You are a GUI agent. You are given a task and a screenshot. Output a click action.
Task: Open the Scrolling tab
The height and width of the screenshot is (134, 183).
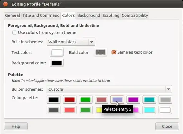pos(111,15)
